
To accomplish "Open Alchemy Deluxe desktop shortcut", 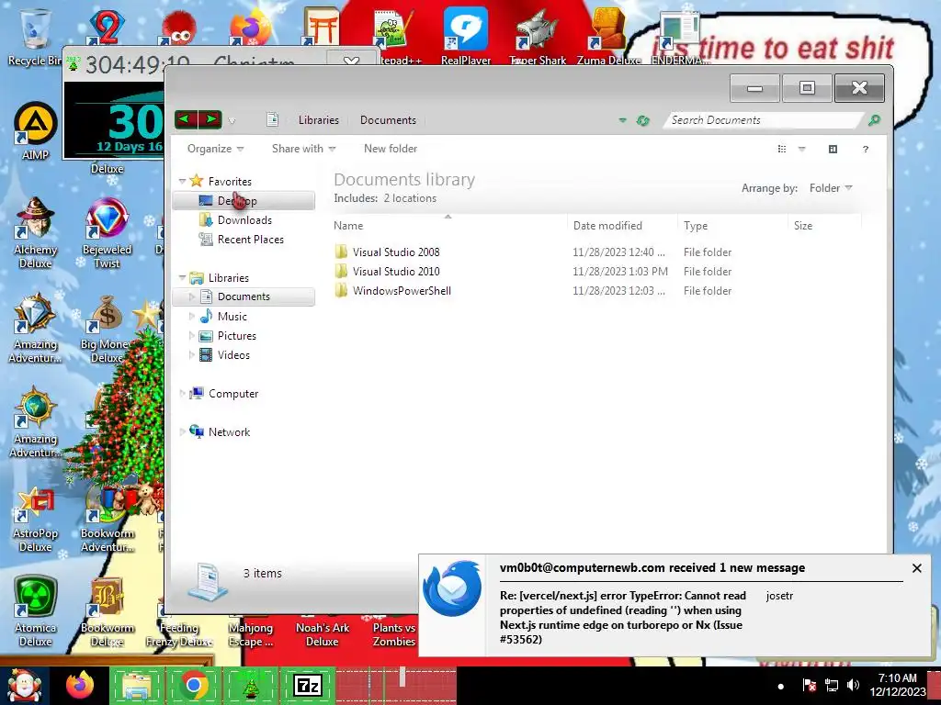I will (36, 232).
